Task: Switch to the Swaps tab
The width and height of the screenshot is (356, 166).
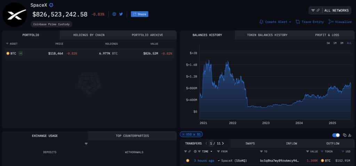Action: pyautogui.click(x=250, y=143)
